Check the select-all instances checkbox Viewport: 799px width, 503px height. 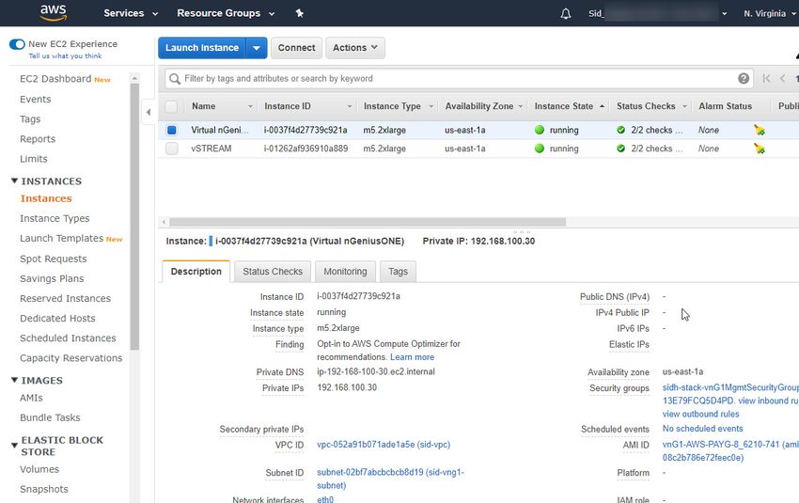point(171,106)
